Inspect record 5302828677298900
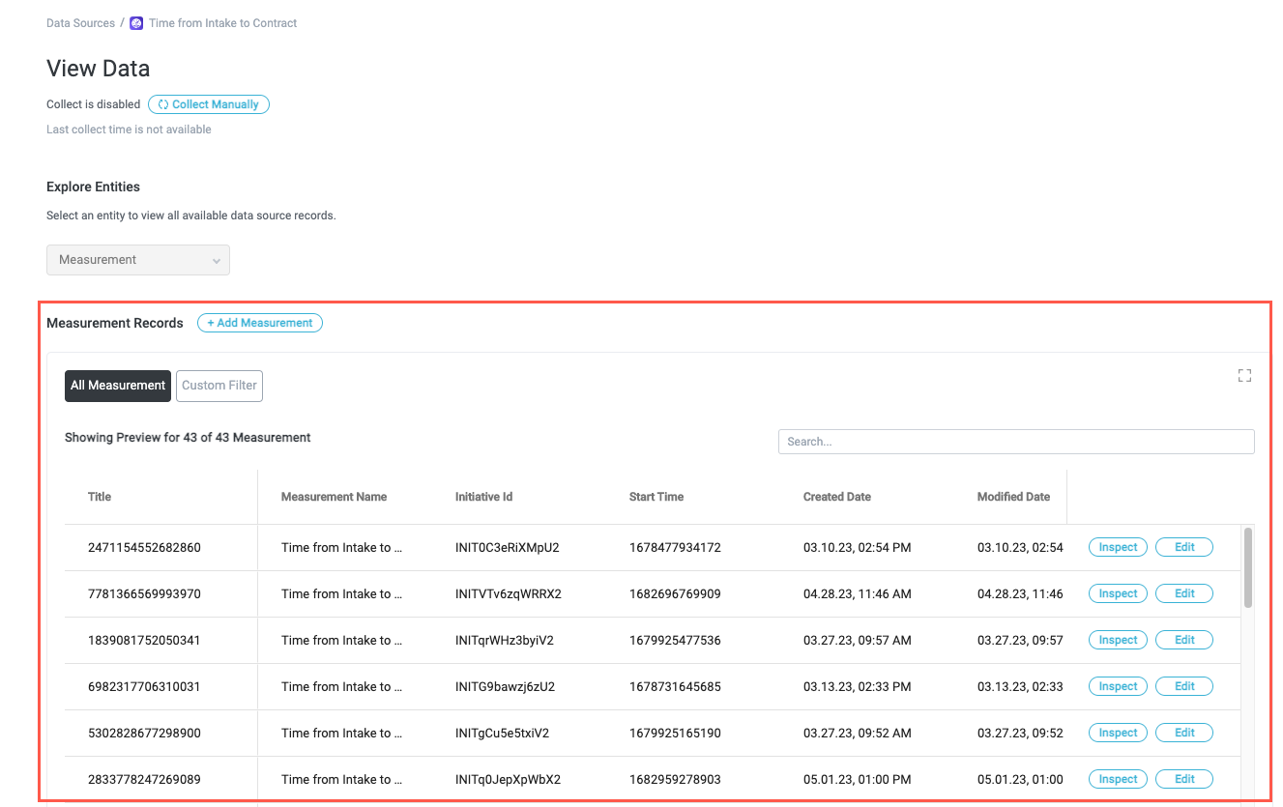This screenshot has width=1283, height=807. (1118, 733)
